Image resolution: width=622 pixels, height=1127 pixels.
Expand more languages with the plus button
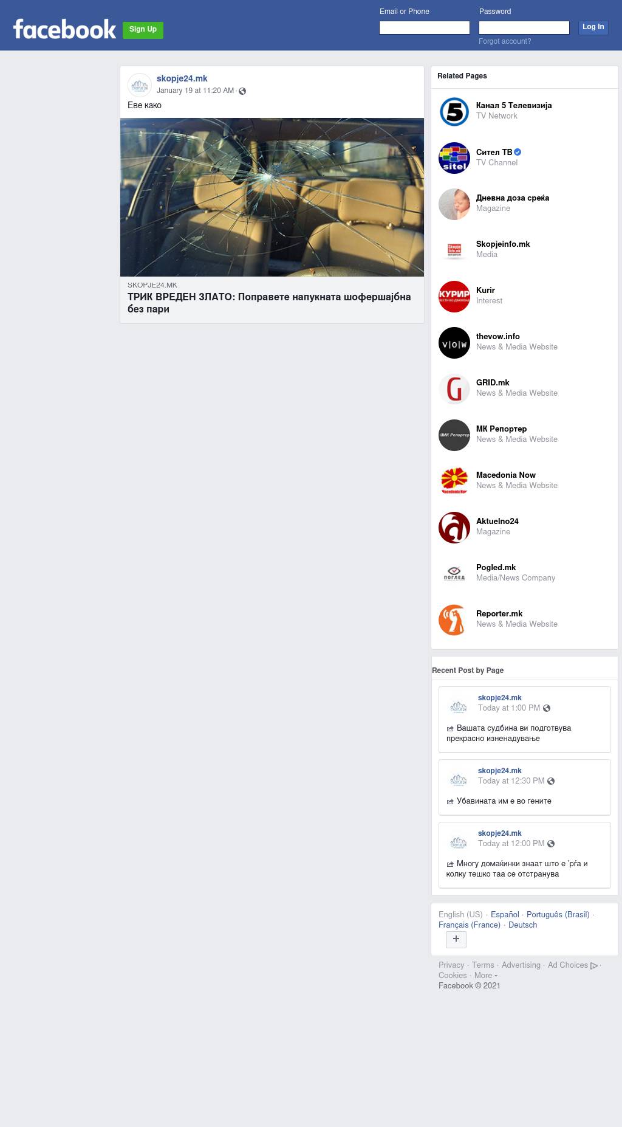(x=456, y=939)
